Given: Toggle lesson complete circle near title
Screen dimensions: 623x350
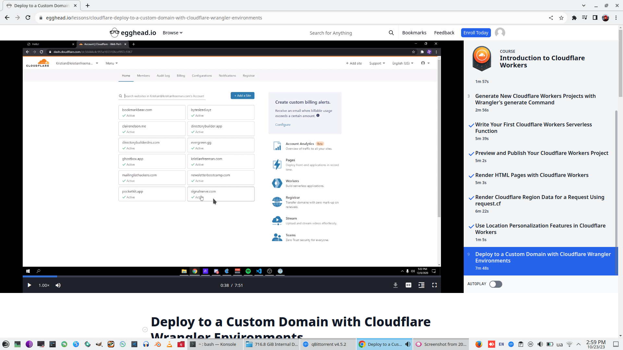Looking at the screenshot, I should [x=145, y=330].
